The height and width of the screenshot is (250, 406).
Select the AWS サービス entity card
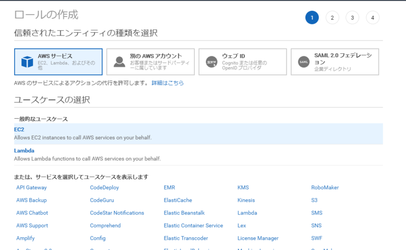58,62
